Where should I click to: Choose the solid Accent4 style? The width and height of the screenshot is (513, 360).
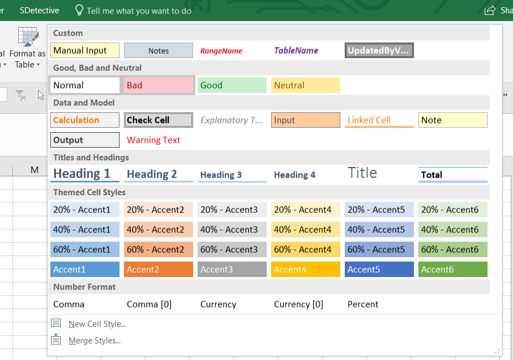(305, 269)
